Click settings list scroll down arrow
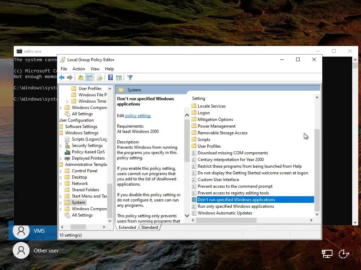This screenshot has height=270, width=361. [317, 214]
